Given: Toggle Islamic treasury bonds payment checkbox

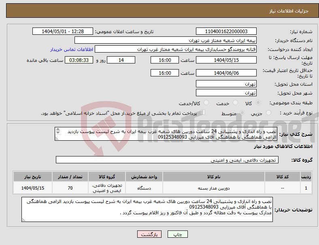Looking at the screenshot, I should 203,112.
